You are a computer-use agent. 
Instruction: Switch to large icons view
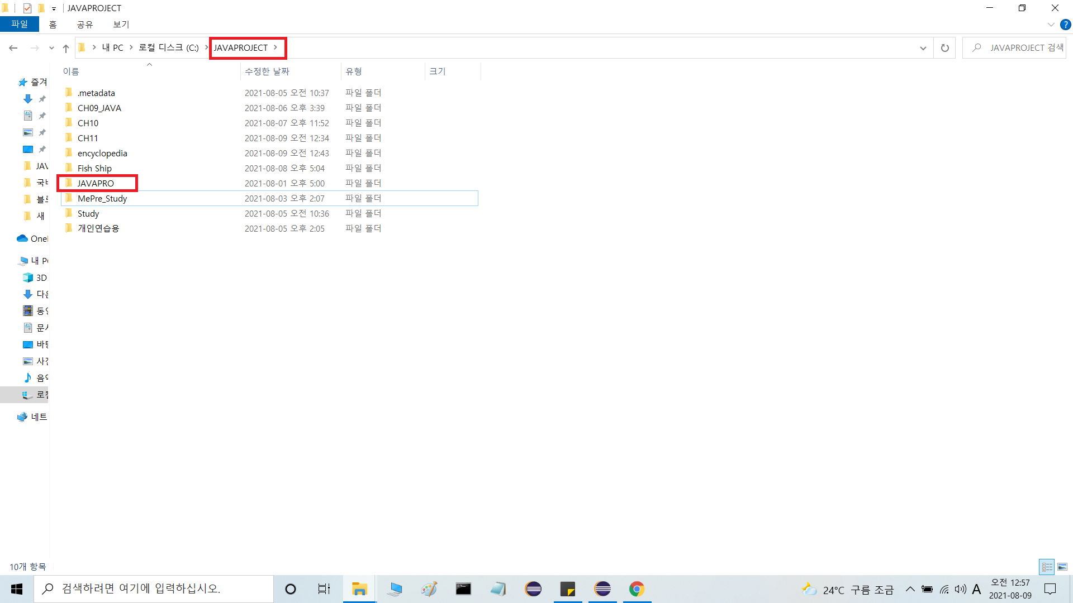[x=1062, y=567]
